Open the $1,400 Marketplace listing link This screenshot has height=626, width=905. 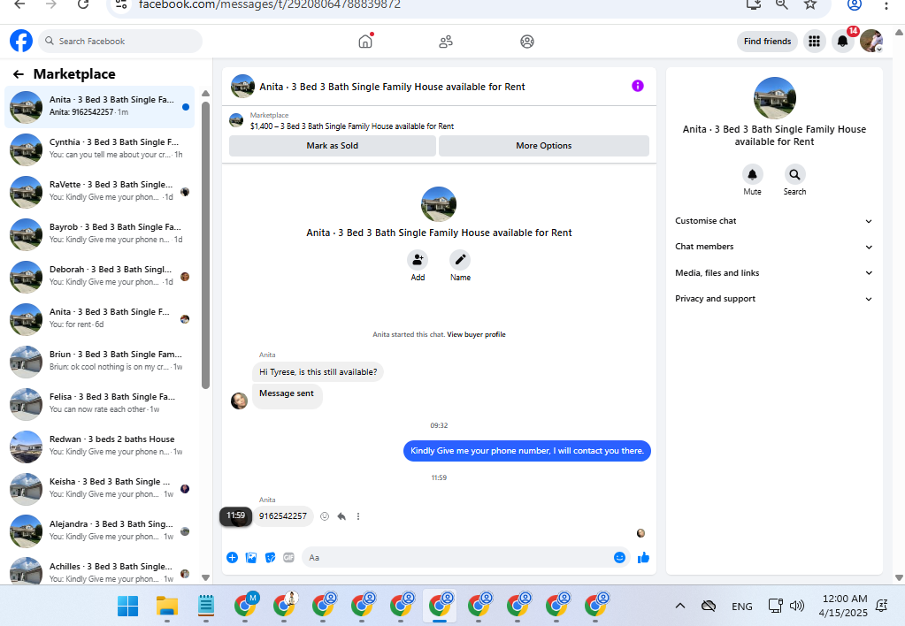tap(352, 126)
